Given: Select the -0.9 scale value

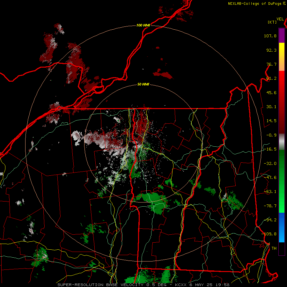Looking at the screenshot, I should [x=271, y=135].
